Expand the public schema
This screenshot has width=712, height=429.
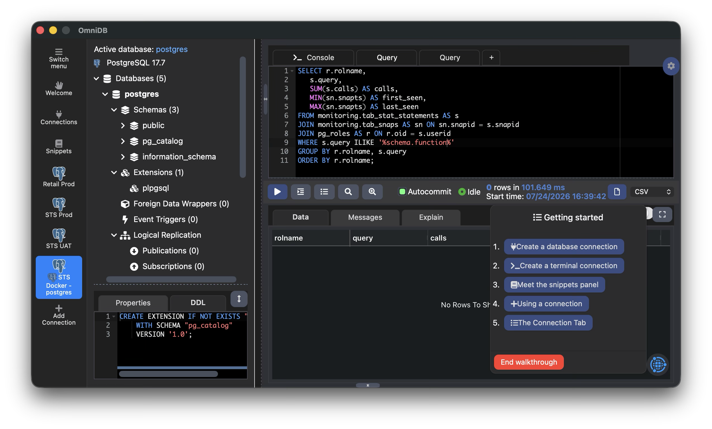point(123,125)
